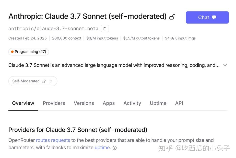Start a chat with the Chat button
The height and width of the screenshot is (158, 236).
[207, 17]
